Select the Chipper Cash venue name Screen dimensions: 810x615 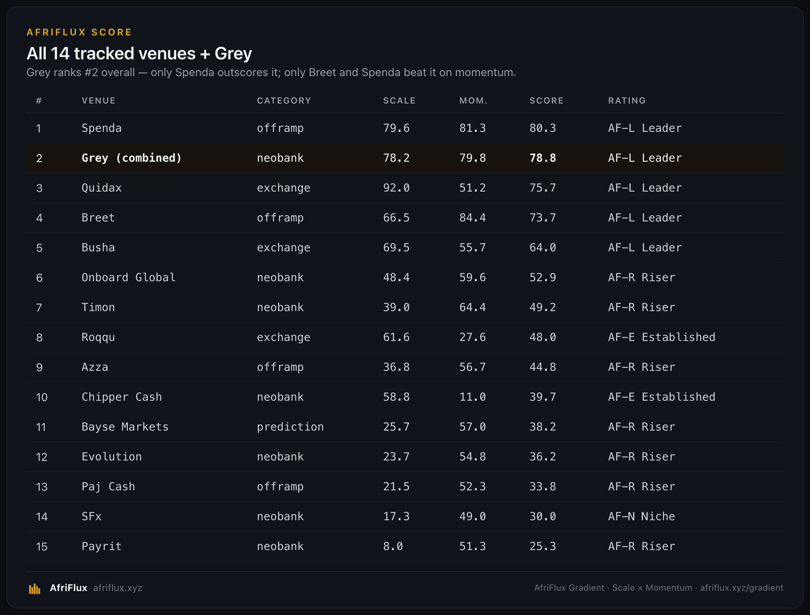[122, 397]
